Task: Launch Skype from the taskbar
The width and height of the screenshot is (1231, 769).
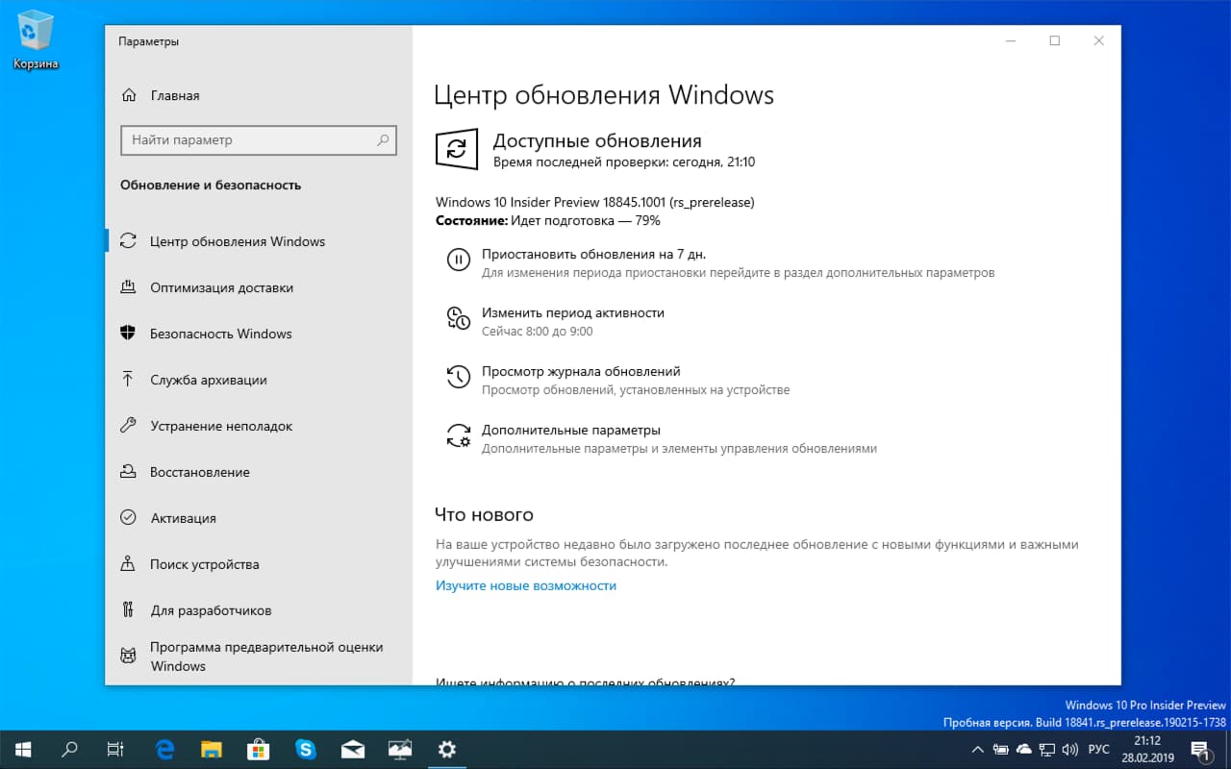Action: (306, 749)
